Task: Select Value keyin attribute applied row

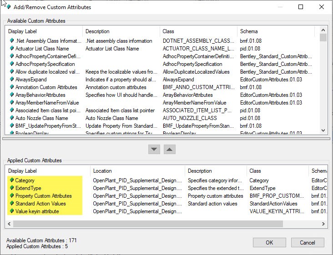Action: click(37, 211)
